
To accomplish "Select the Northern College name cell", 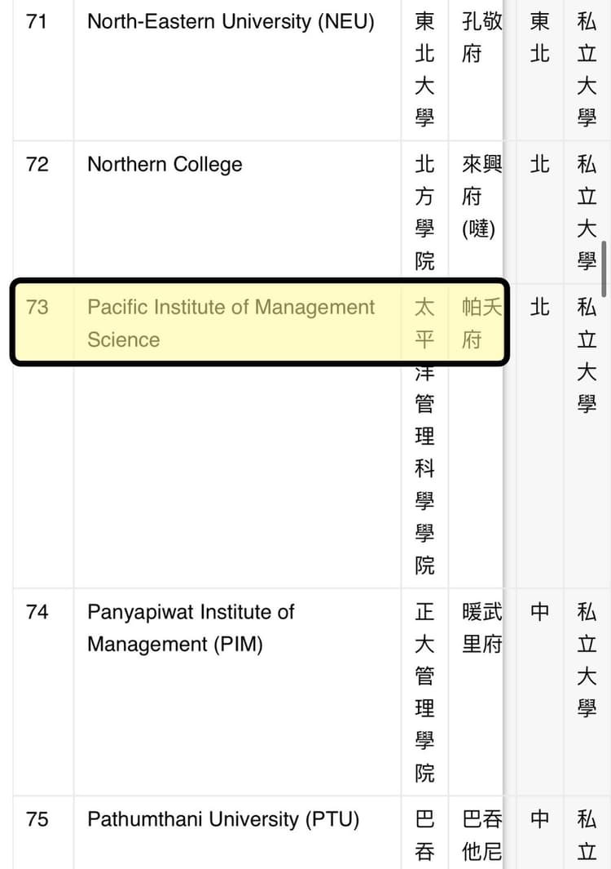I will pyautogui.click(x=165, y=164).
